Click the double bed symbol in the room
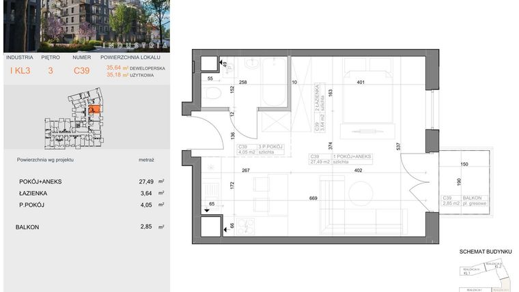Viewport: 519px width, 292px height. (x=367, y=91)
